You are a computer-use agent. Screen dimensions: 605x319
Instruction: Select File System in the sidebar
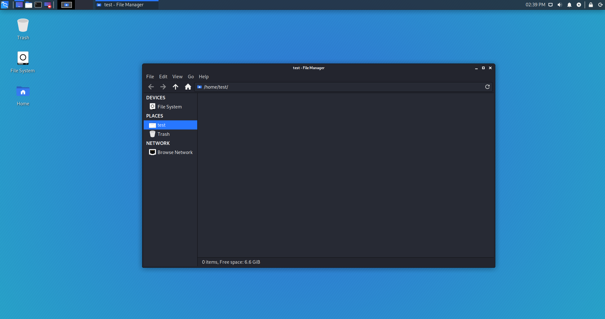tap(170, 107)
